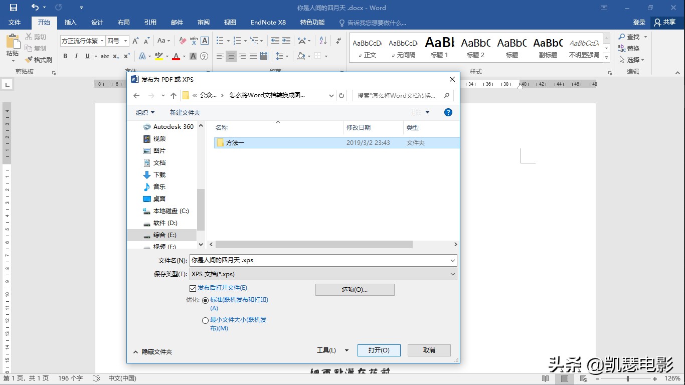This screenshot has height=385, width=685.
Task: Choose the 最小文件大小 optimization option
Action: tap(205, 320)
